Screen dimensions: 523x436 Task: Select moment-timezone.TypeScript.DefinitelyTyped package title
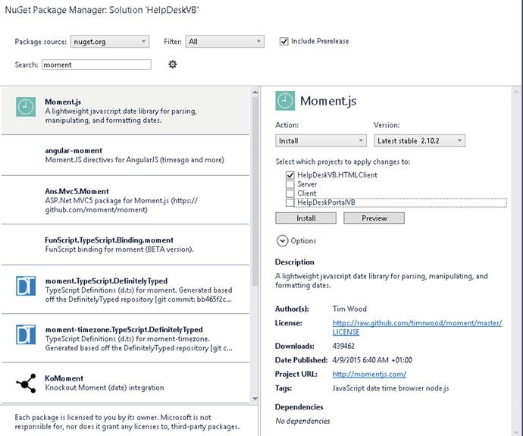124,330
